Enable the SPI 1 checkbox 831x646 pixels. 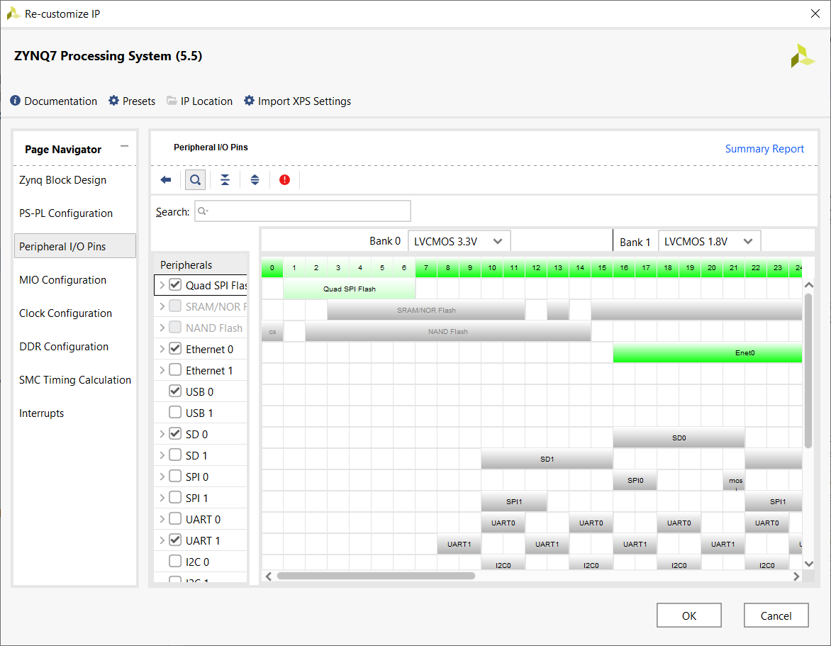(x=175, y=498)
